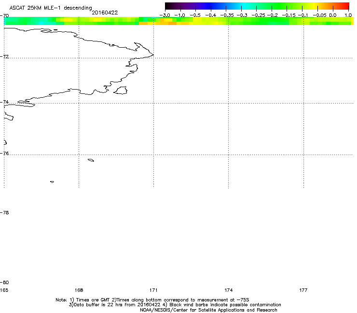
Task: Click the NOAA/NESDIS Center for Satellite Applications credit
Action: pos(208,310)
